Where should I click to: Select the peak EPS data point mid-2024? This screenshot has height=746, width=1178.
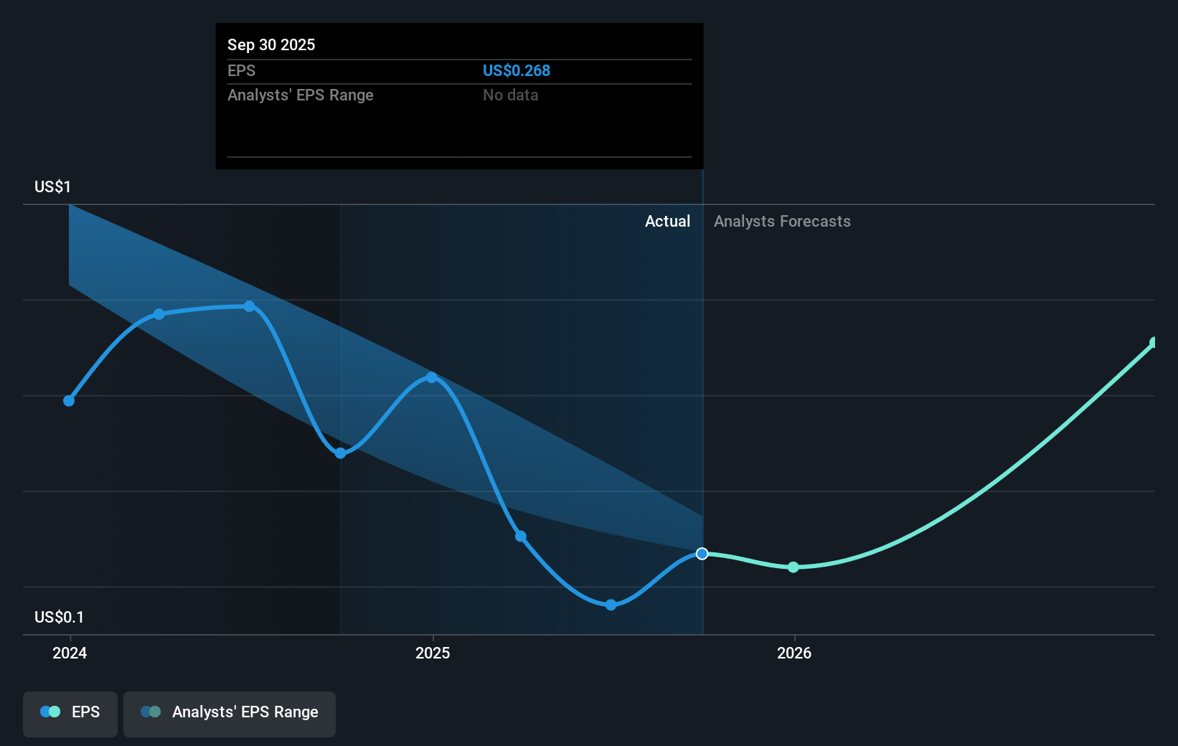click(x=249, y=306)
